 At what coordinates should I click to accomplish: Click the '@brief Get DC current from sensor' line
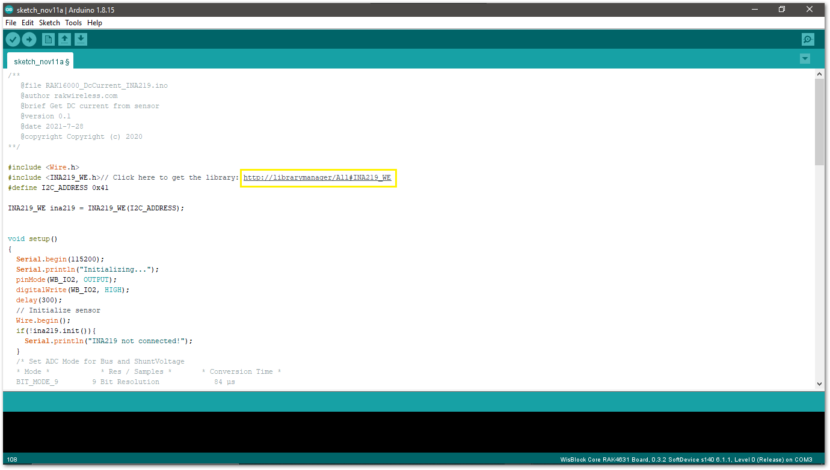click(90, 106)
